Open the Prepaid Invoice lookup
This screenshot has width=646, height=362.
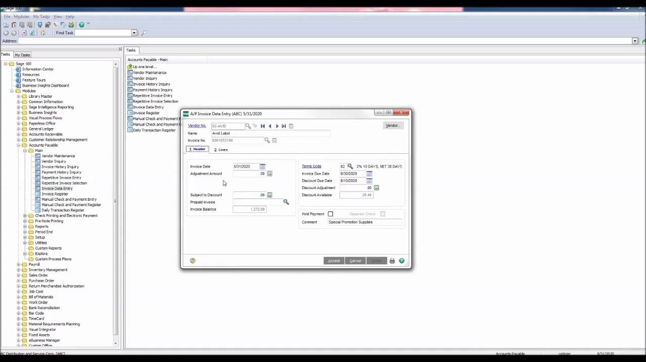286,202
